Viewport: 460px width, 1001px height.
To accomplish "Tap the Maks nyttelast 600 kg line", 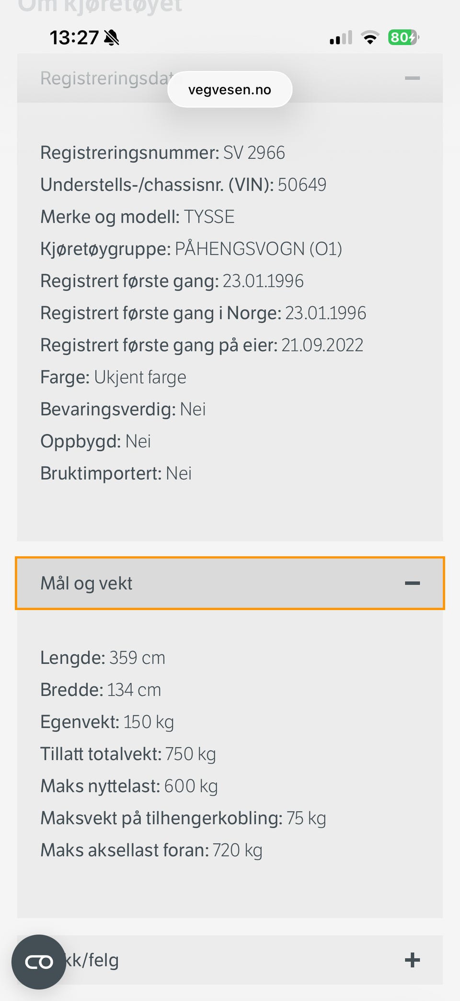I will [129, 786].
